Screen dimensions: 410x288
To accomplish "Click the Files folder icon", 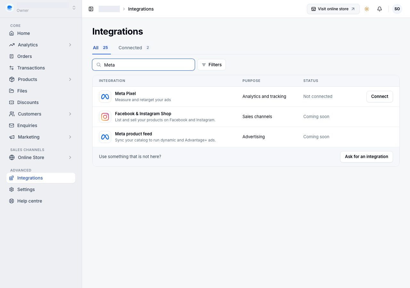I will [12, 91].
